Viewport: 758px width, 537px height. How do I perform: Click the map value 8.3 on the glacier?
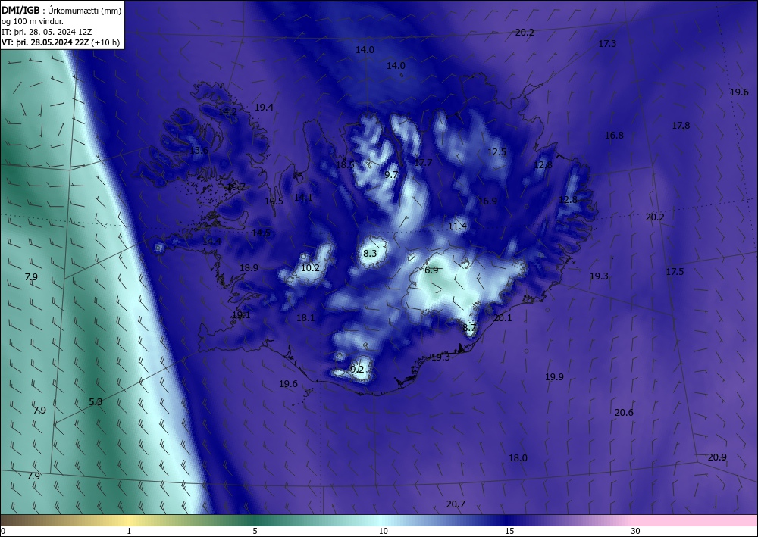370,254
